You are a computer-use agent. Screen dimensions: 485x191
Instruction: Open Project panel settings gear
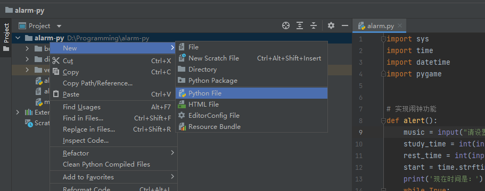(331, 25)
